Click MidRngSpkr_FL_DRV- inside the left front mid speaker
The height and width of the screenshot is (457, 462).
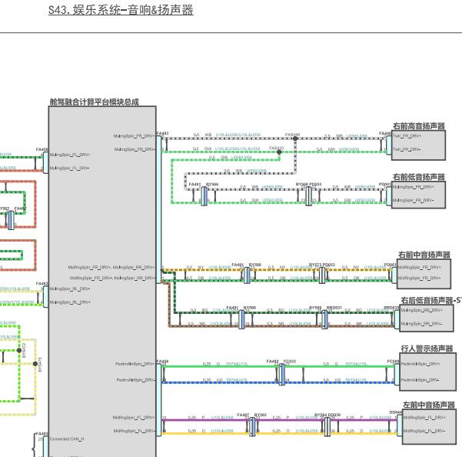(423, 431)
